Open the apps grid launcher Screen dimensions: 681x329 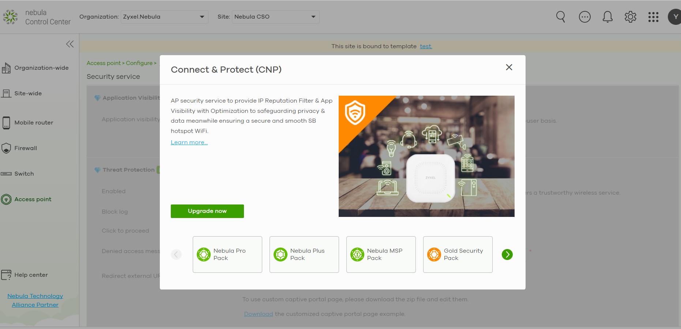tap(653, 17)
